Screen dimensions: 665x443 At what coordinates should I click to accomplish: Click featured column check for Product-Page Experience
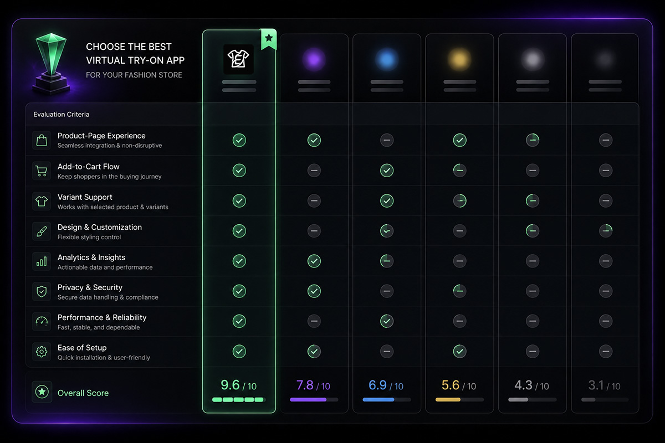pos(239,140)
